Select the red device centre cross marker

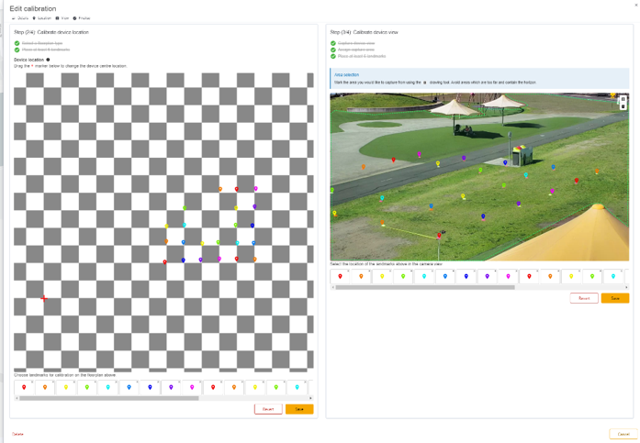coord(44,299)
